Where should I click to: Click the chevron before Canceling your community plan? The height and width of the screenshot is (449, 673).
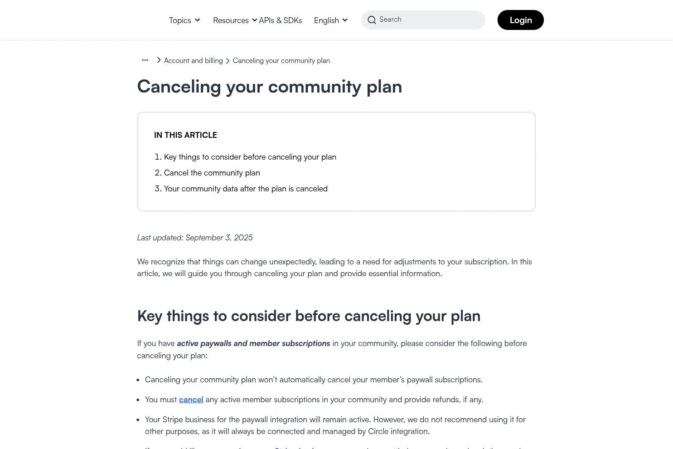228,61
